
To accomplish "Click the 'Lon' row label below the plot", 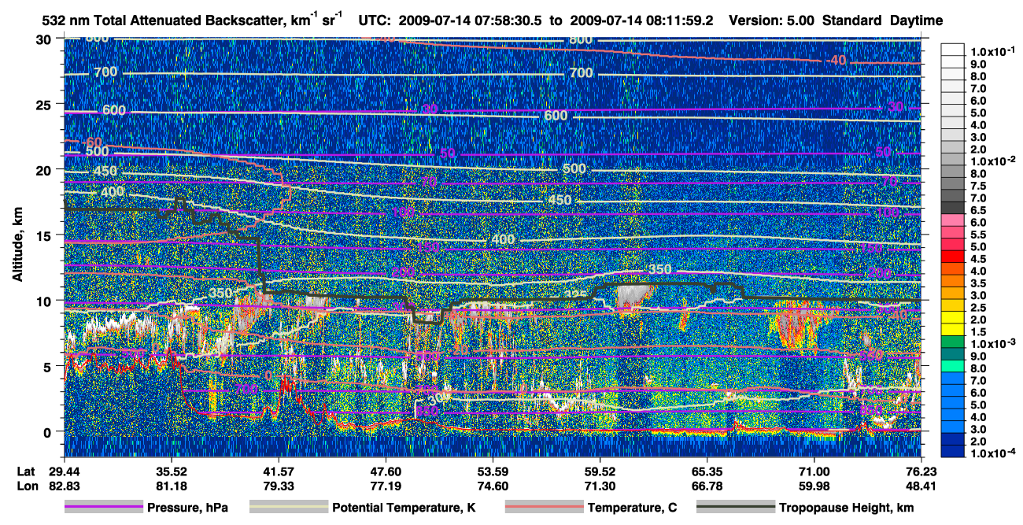I will (26, 486).
